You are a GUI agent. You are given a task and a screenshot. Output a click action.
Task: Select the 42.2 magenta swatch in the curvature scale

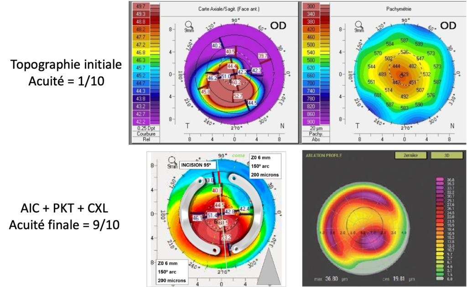[x=140, y=121]
